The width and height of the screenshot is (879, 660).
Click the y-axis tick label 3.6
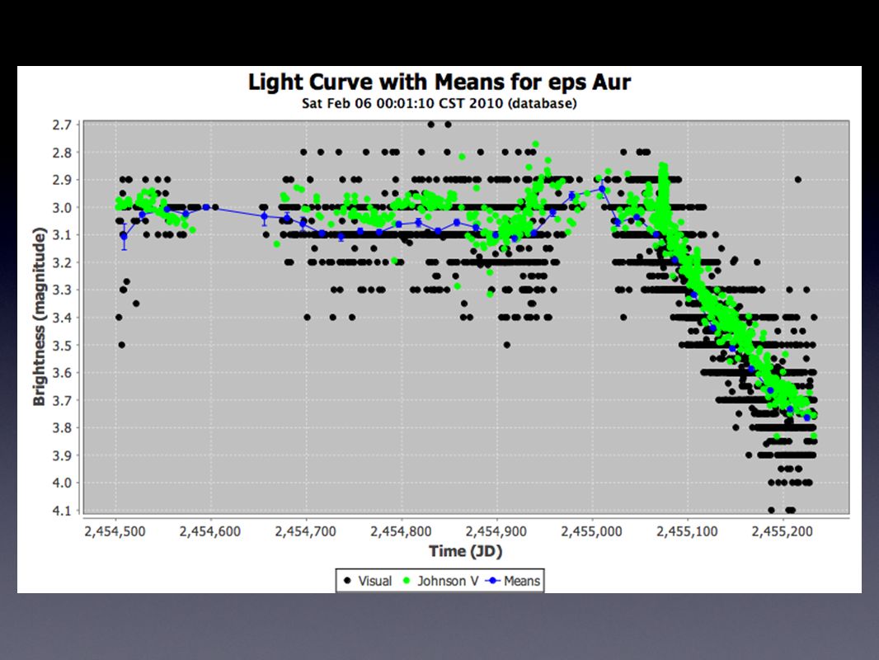(x=62, y=372)
